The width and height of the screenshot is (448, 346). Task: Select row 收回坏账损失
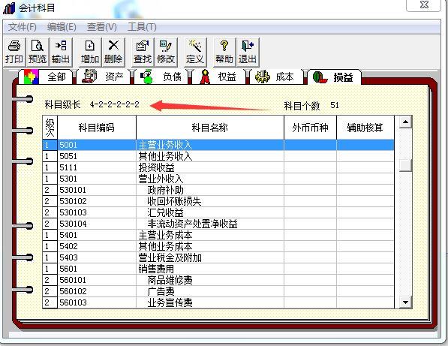point(218,201)
